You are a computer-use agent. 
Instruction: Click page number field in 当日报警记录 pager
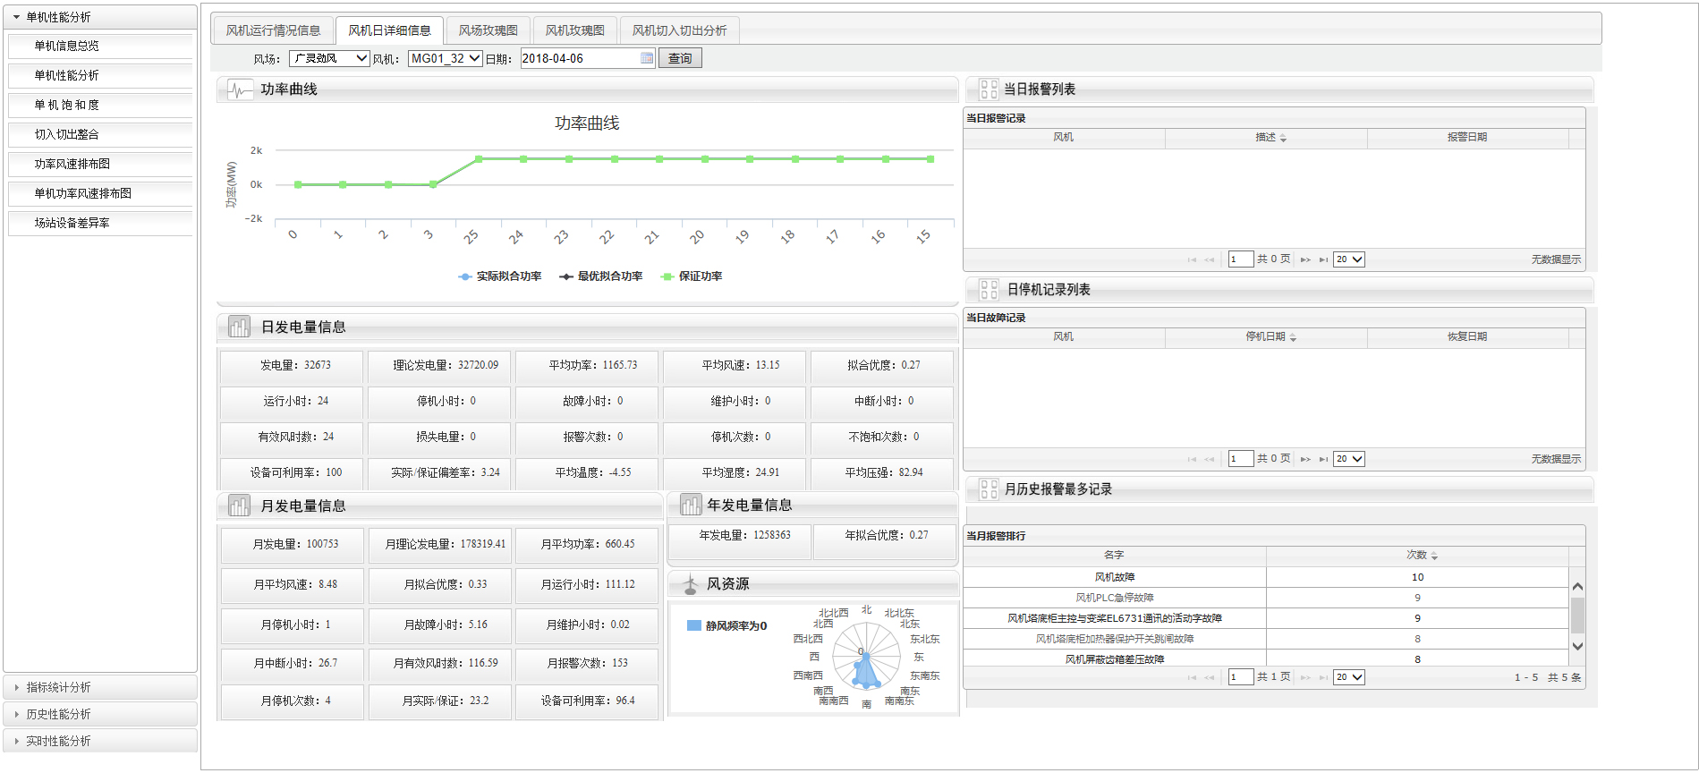[x=1241, y=259]
